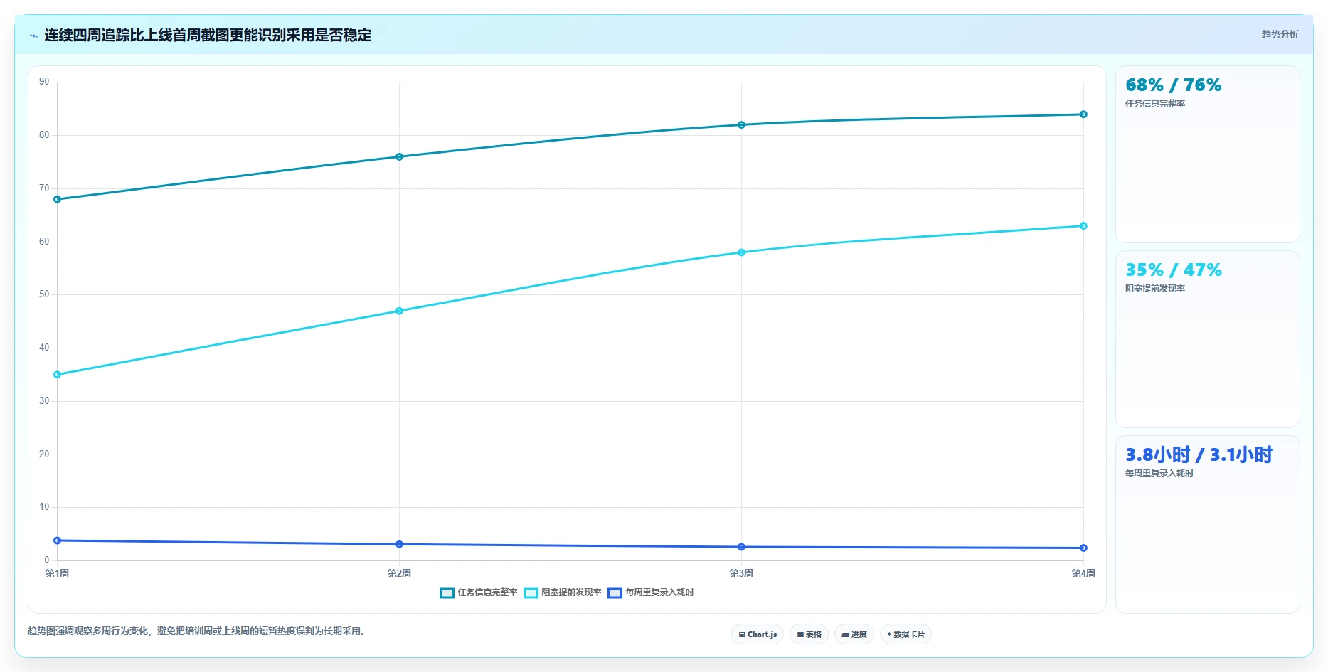Click the trend icon beside the panel title

click(33, 36)
